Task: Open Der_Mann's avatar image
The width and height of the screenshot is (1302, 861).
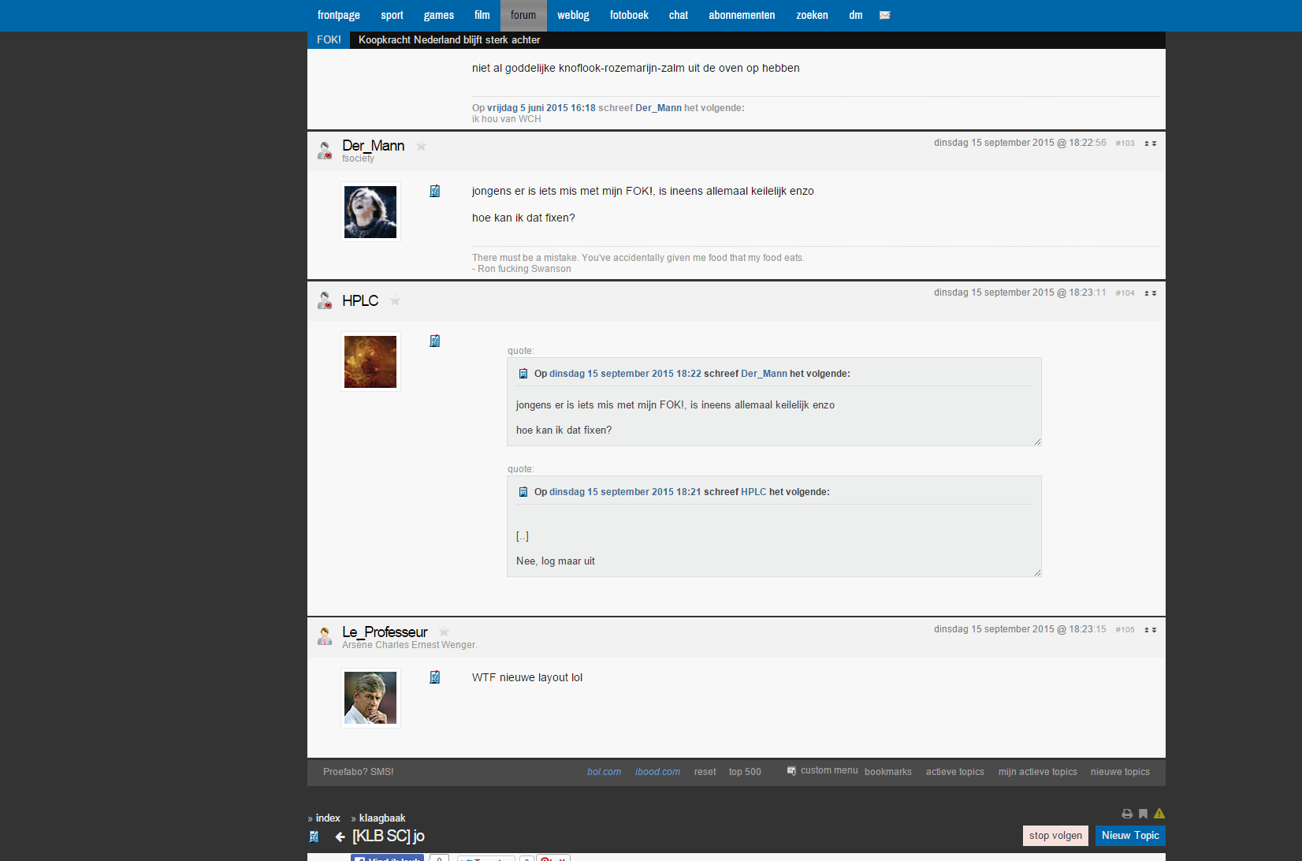Action: pyautogui.click(x=370, y=212)
